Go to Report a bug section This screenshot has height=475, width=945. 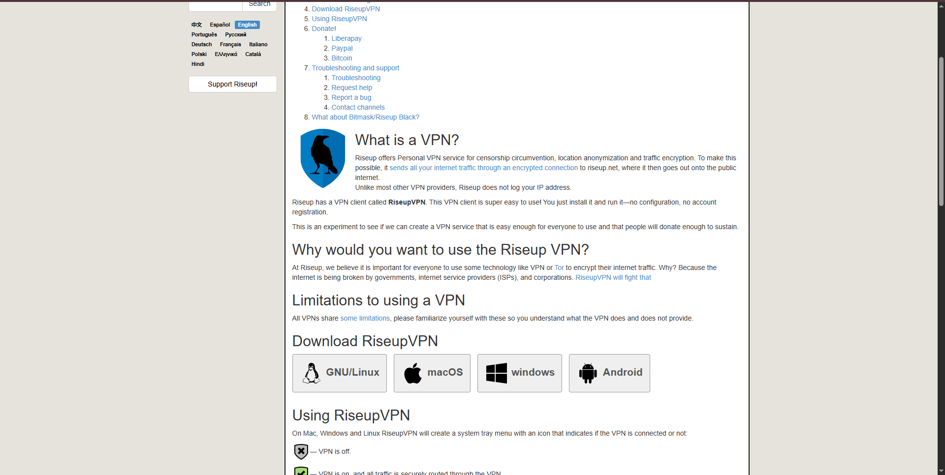[x=351, y=97]
